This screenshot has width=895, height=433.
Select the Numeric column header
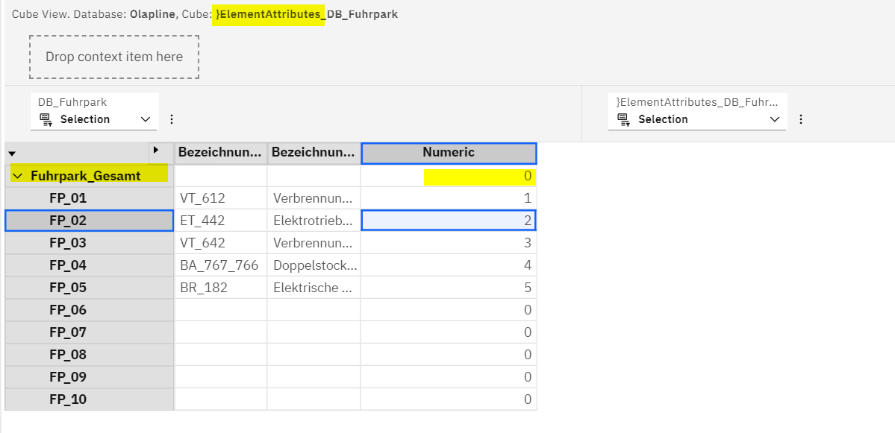[448, 153]
